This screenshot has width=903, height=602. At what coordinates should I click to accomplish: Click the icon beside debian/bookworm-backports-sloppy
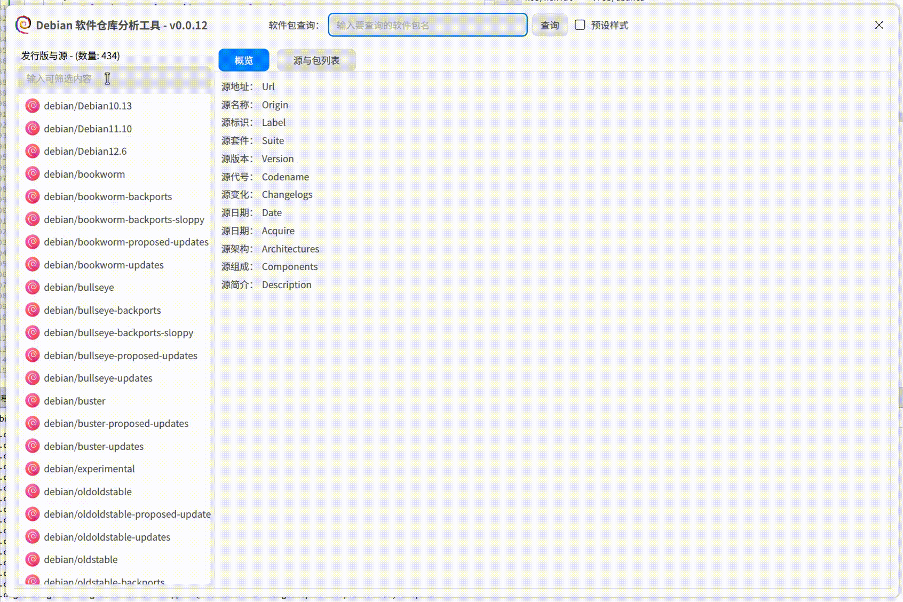tap(33, 219)
